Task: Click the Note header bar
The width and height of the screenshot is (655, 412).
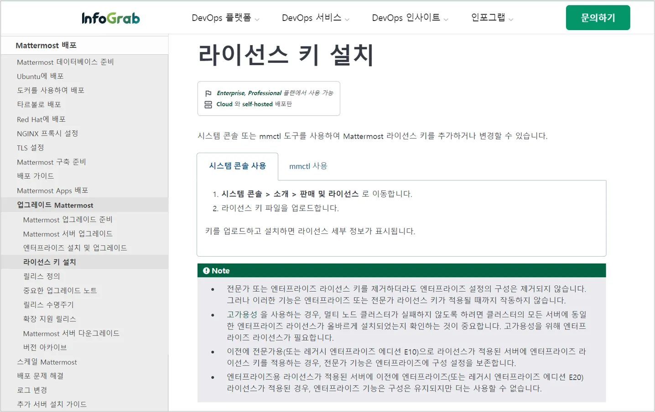Action: coord(401,271)
